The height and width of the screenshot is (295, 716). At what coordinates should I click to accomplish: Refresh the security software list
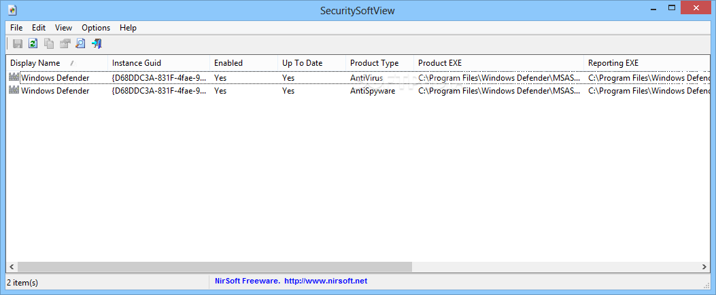point(33,43)
